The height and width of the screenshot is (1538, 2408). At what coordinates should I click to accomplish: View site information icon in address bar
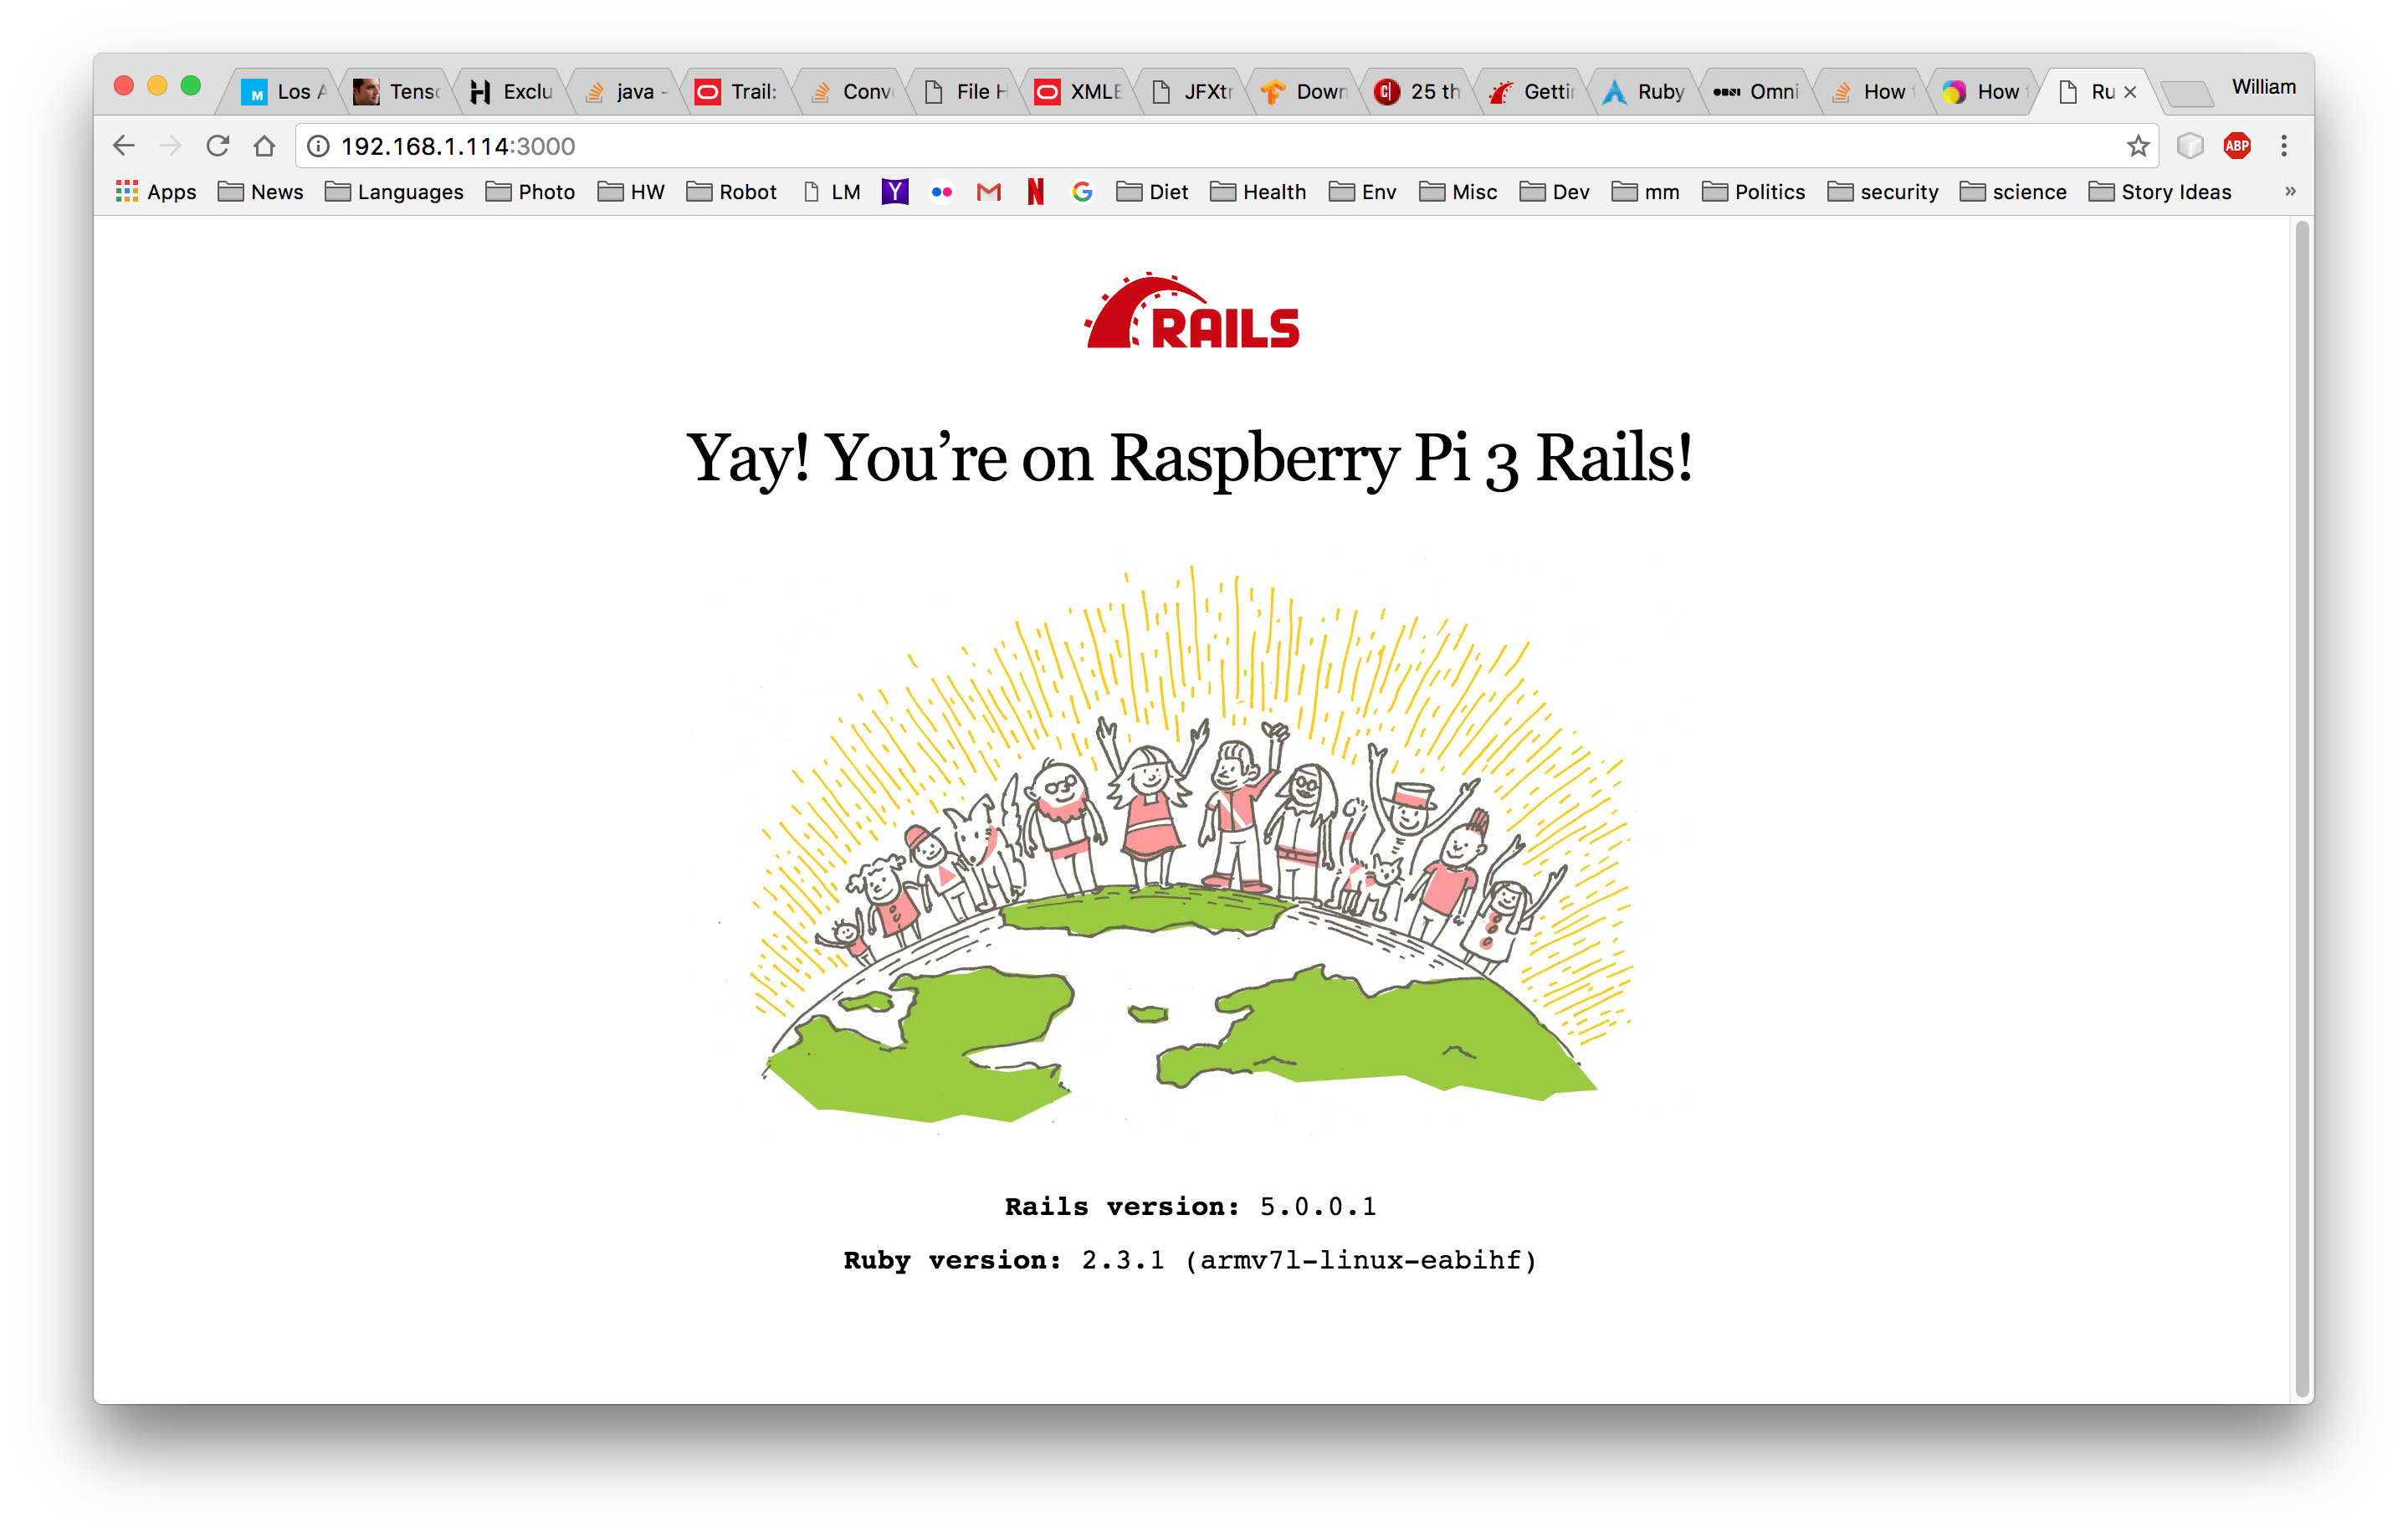(318, 146)
